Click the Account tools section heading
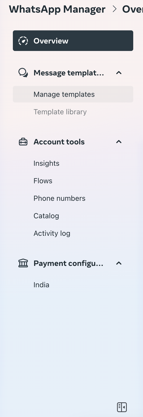 point(59,142)
